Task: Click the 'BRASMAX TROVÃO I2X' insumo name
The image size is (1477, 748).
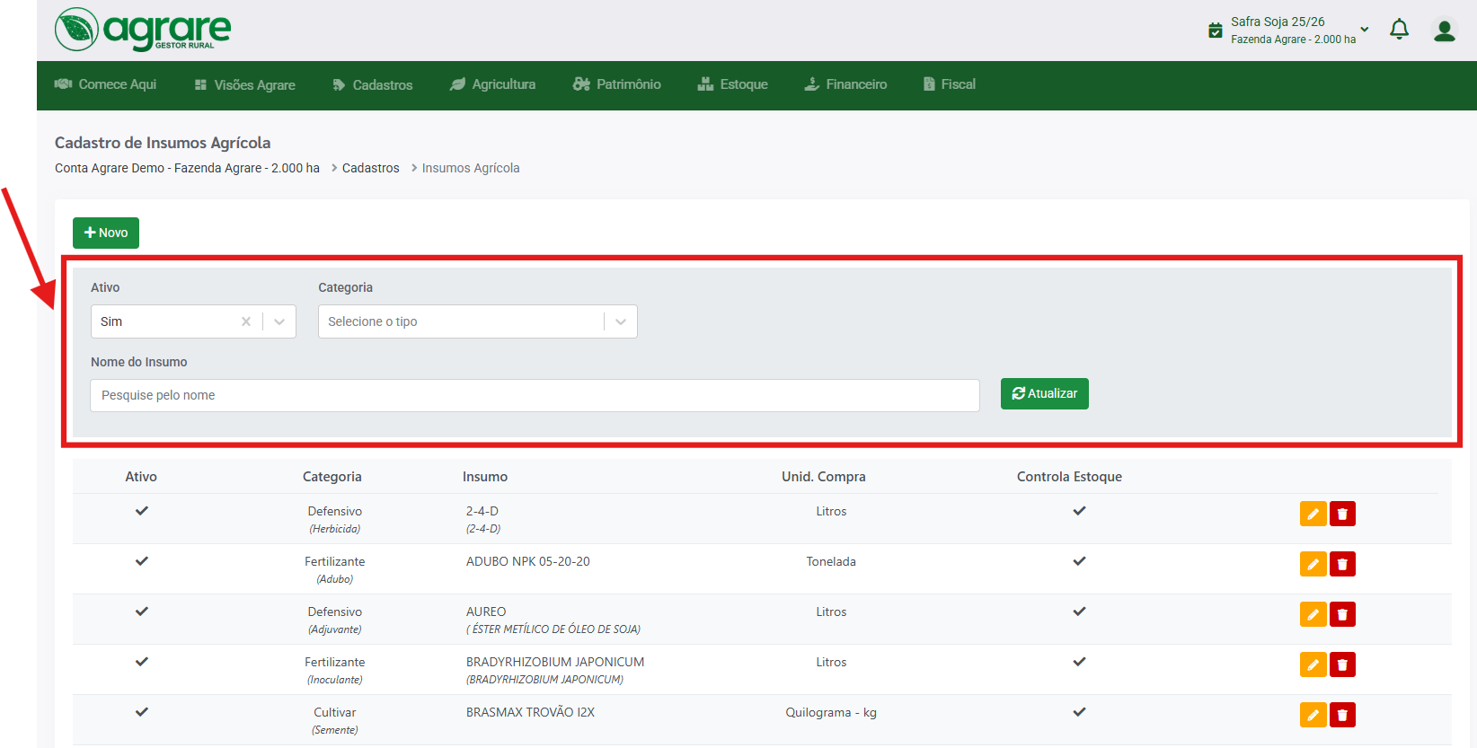Action: [530, 712]
